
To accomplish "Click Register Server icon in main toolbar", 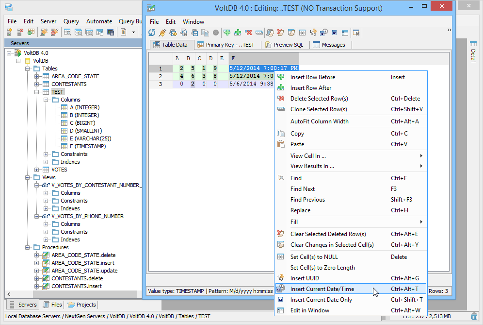I will tap(9, 32).
